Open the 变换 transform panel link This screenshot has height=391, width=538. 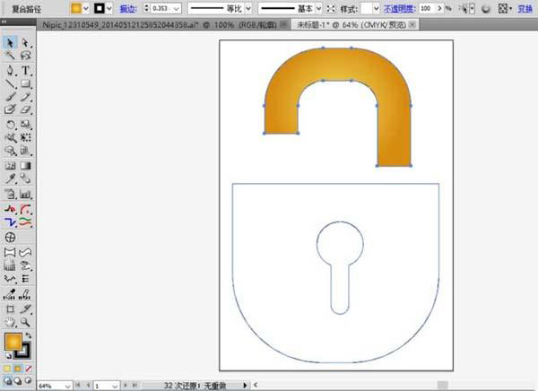click(x=525, y=9)
